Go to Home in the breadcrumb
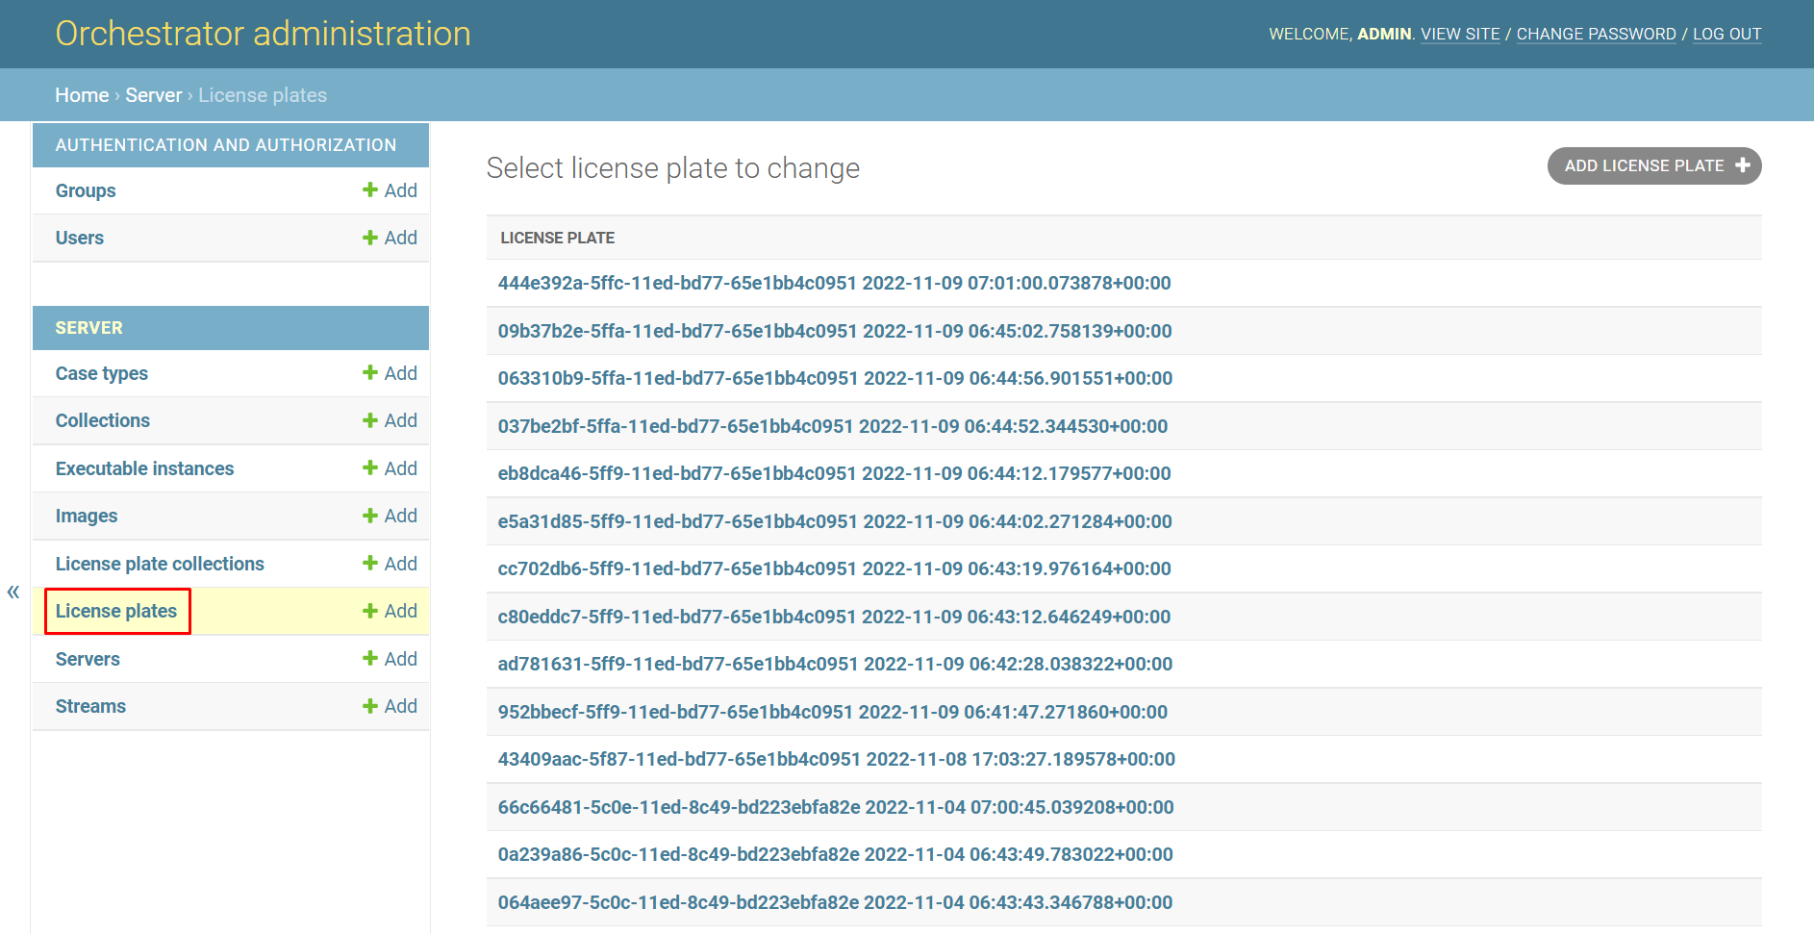This screenshot has width=1814, height=934. coord(82,95)
